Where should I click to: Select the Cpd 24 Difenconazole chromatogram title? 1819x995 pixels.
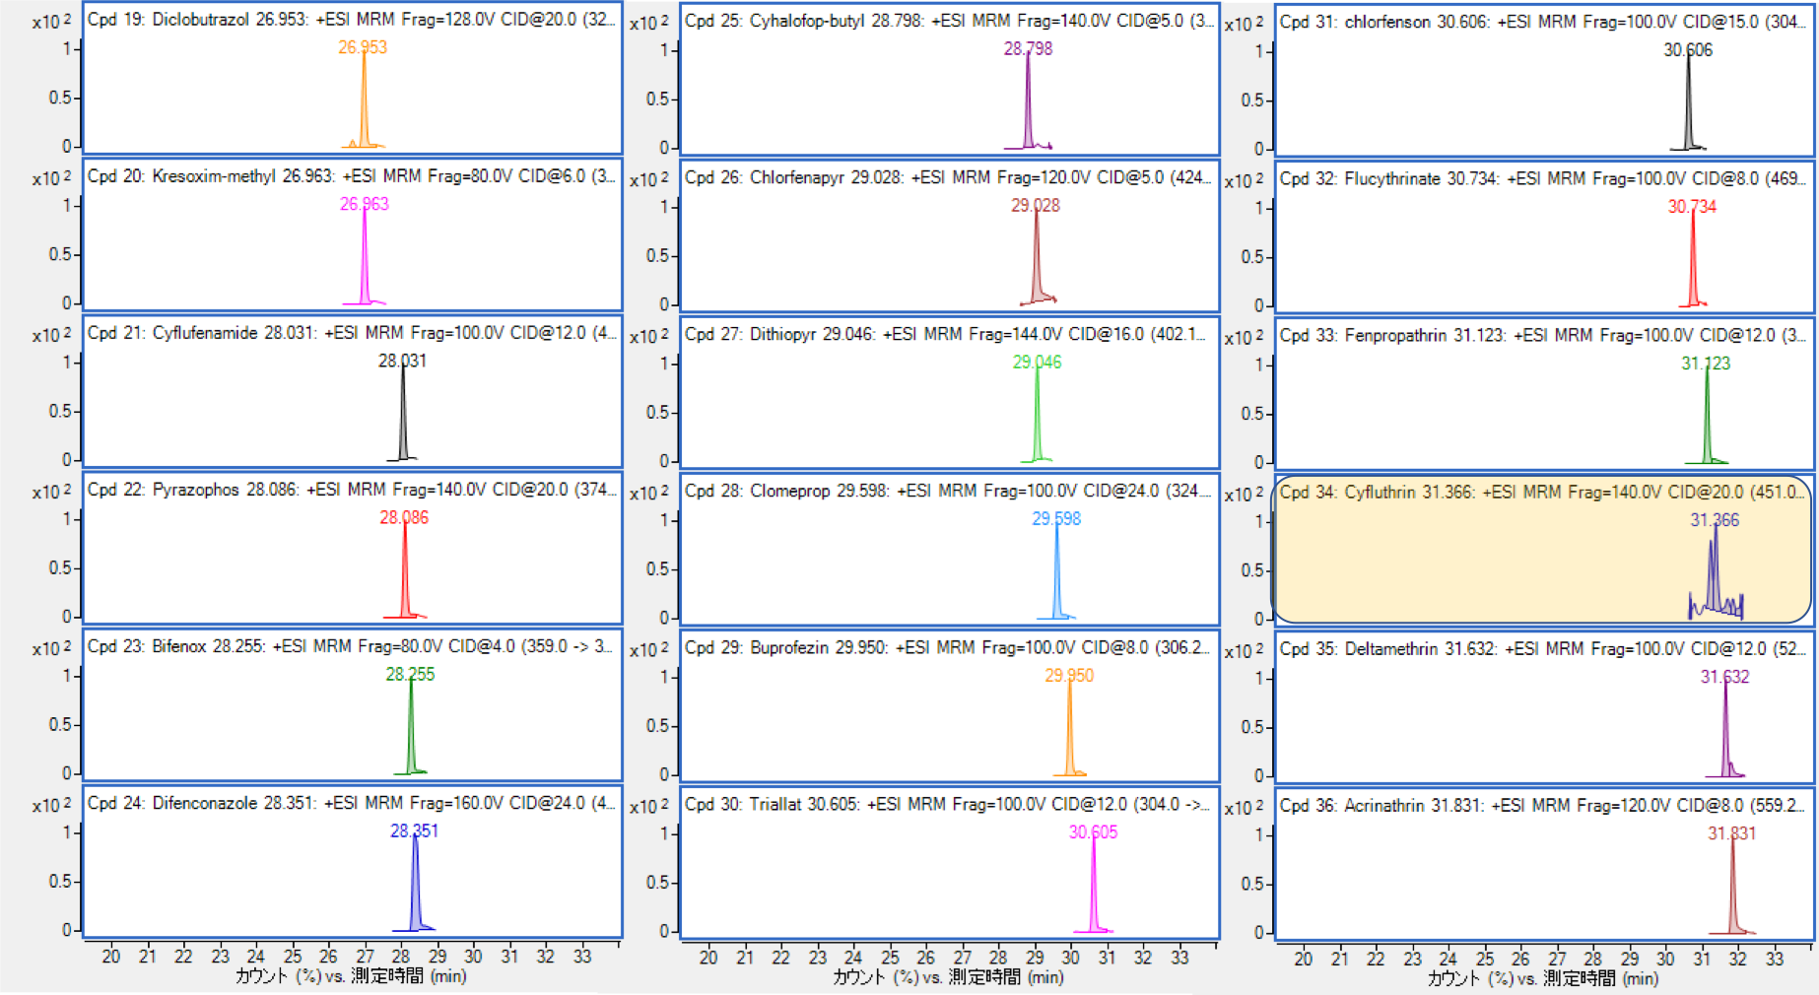[x=352, y=803]
